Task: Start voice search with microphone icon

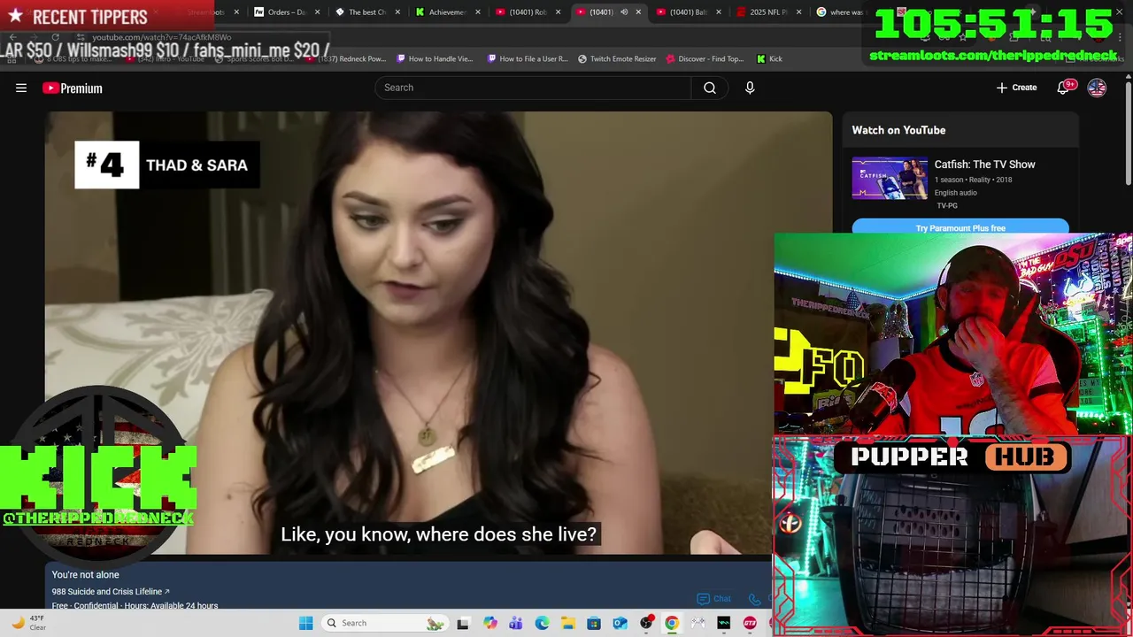Action: (x=750, y=88)
